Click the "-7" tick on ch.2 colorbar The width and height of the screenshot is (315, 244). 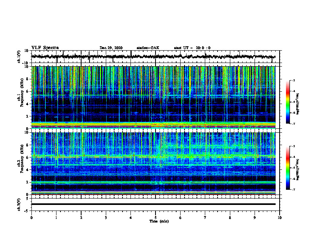pos(293,190)
